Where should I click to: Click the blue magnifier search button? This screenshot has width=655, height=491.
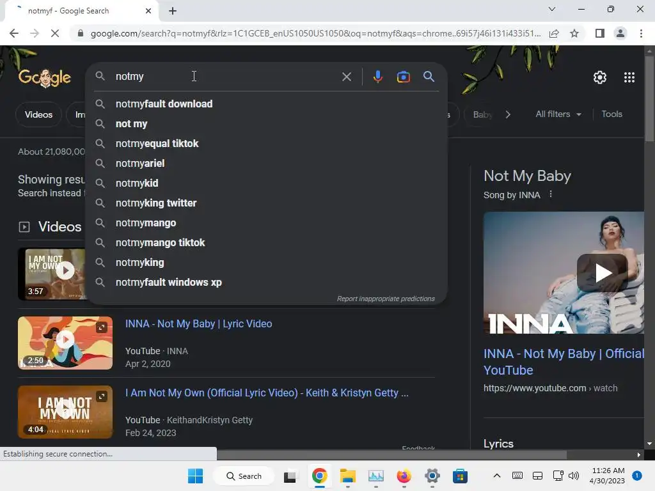tap(429, 77)
